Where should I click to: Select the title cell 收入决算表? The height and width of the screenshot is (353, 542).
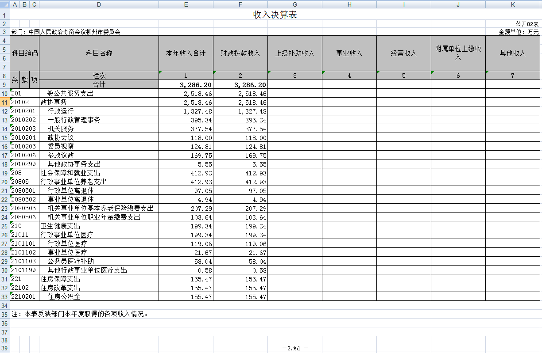[x=275, y=15]
